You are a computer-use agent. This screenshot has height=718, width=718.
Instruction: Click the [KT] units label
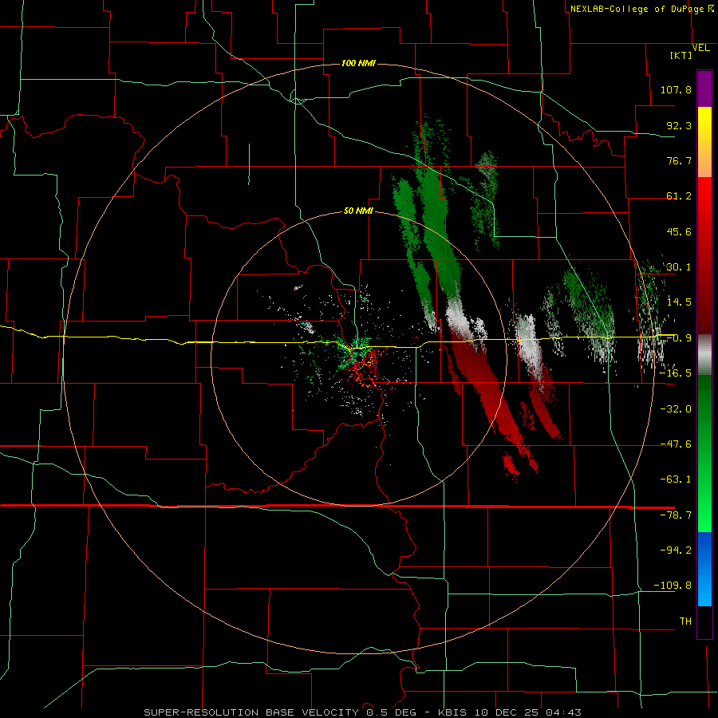click(681, 55)
